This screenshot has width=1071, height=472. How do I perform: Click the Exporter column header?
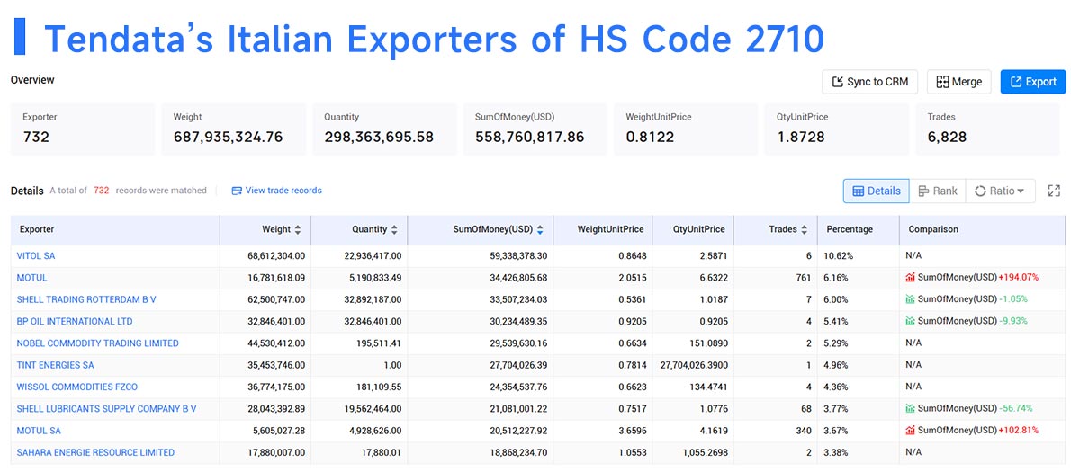pyautogui.click(x=115, y=230)
